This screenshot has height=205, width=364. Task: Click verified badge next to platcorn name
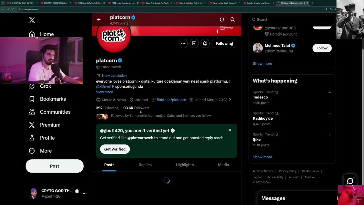120,60
